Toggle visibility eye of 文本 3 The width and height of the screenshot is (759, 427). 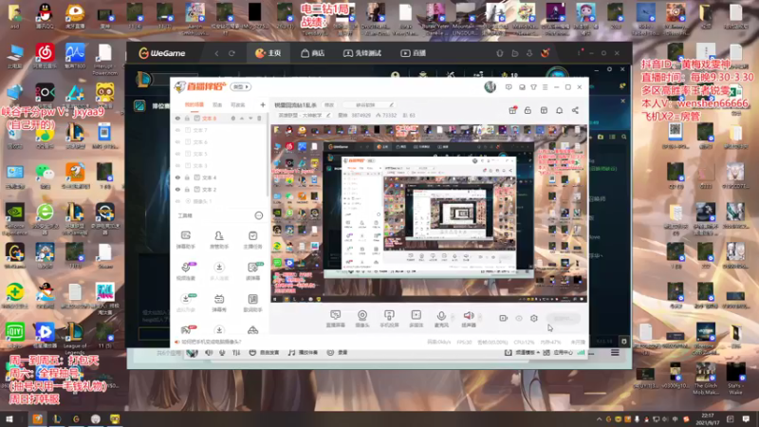(177, 165)
